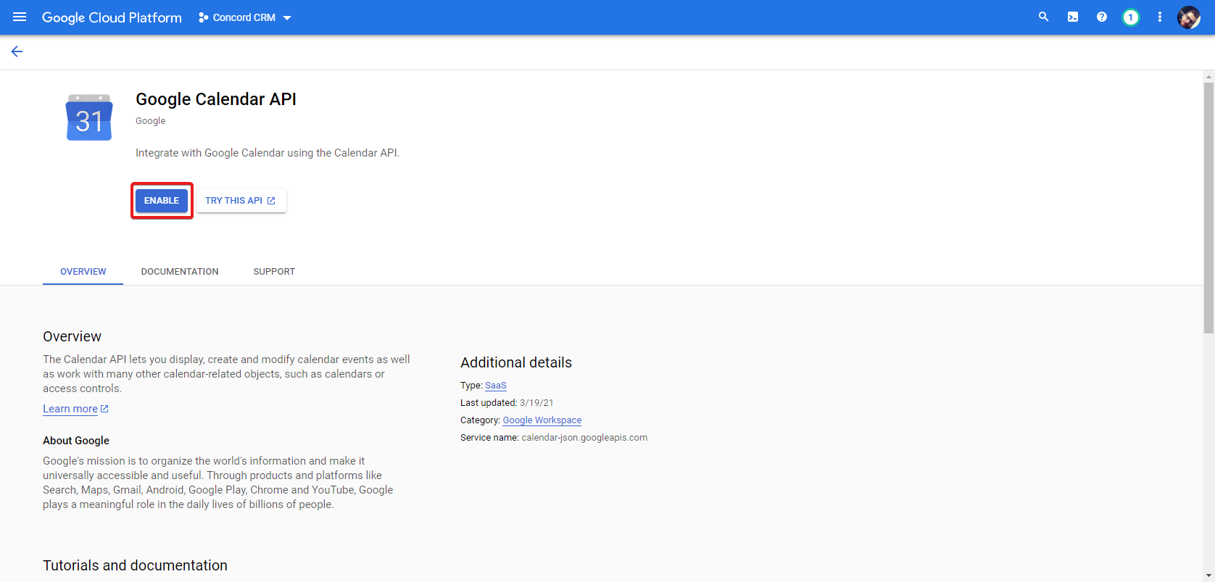This screenshot has height=582, width=1215.
Task: Select the OVERVIEW tab
Action: pos(83,272)
